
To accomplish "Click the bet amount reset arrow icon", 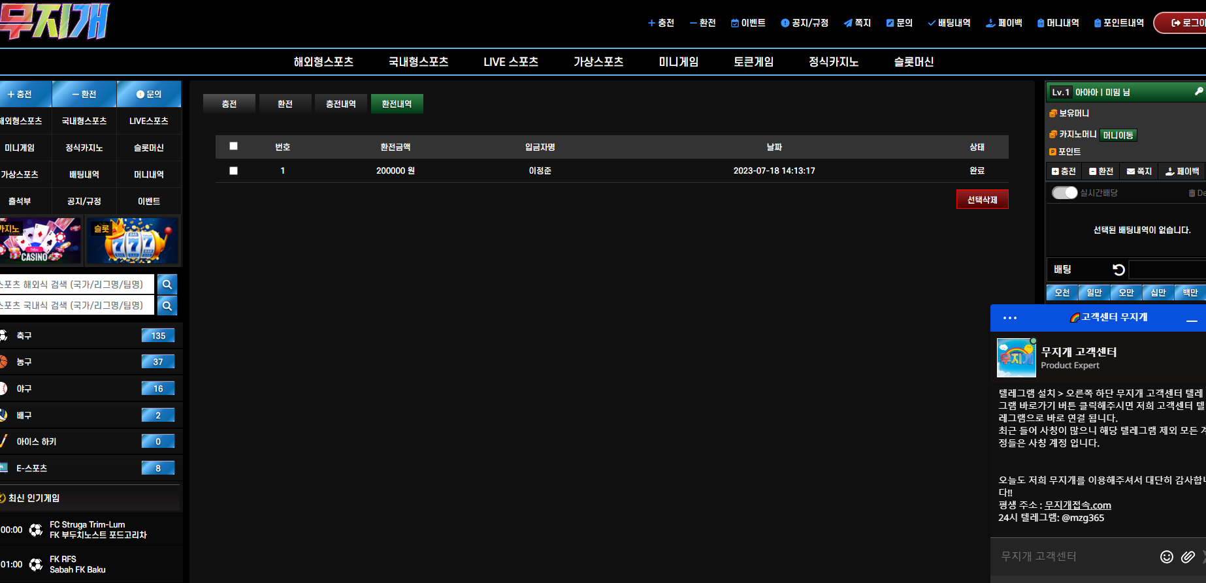I will 1118,270.
